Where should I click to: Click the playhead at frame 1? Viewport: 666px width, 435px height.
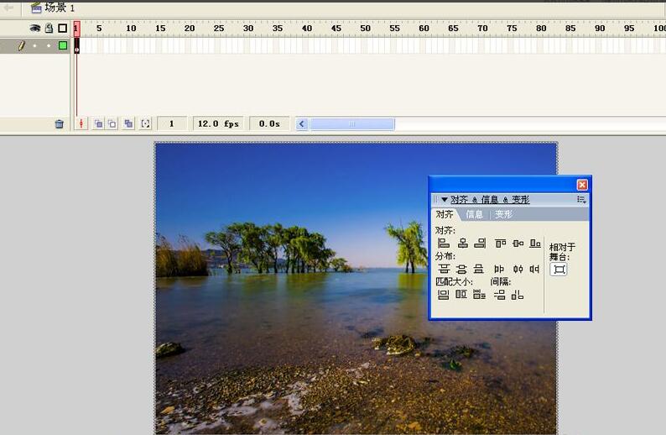pos(76,28)
